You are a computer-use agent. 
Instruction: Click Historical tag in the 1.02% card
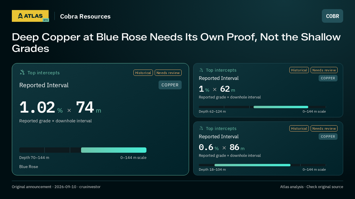pos(143,73)
